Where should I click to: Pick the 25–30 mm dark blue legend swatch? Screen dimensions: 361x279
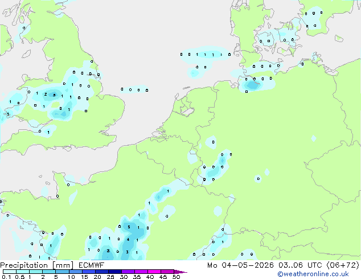tap(114, 272)
